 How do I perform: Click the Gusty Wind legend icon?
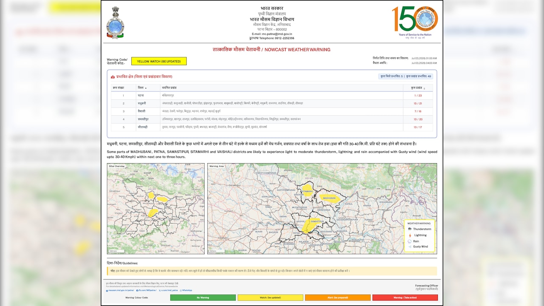[410, 246]
